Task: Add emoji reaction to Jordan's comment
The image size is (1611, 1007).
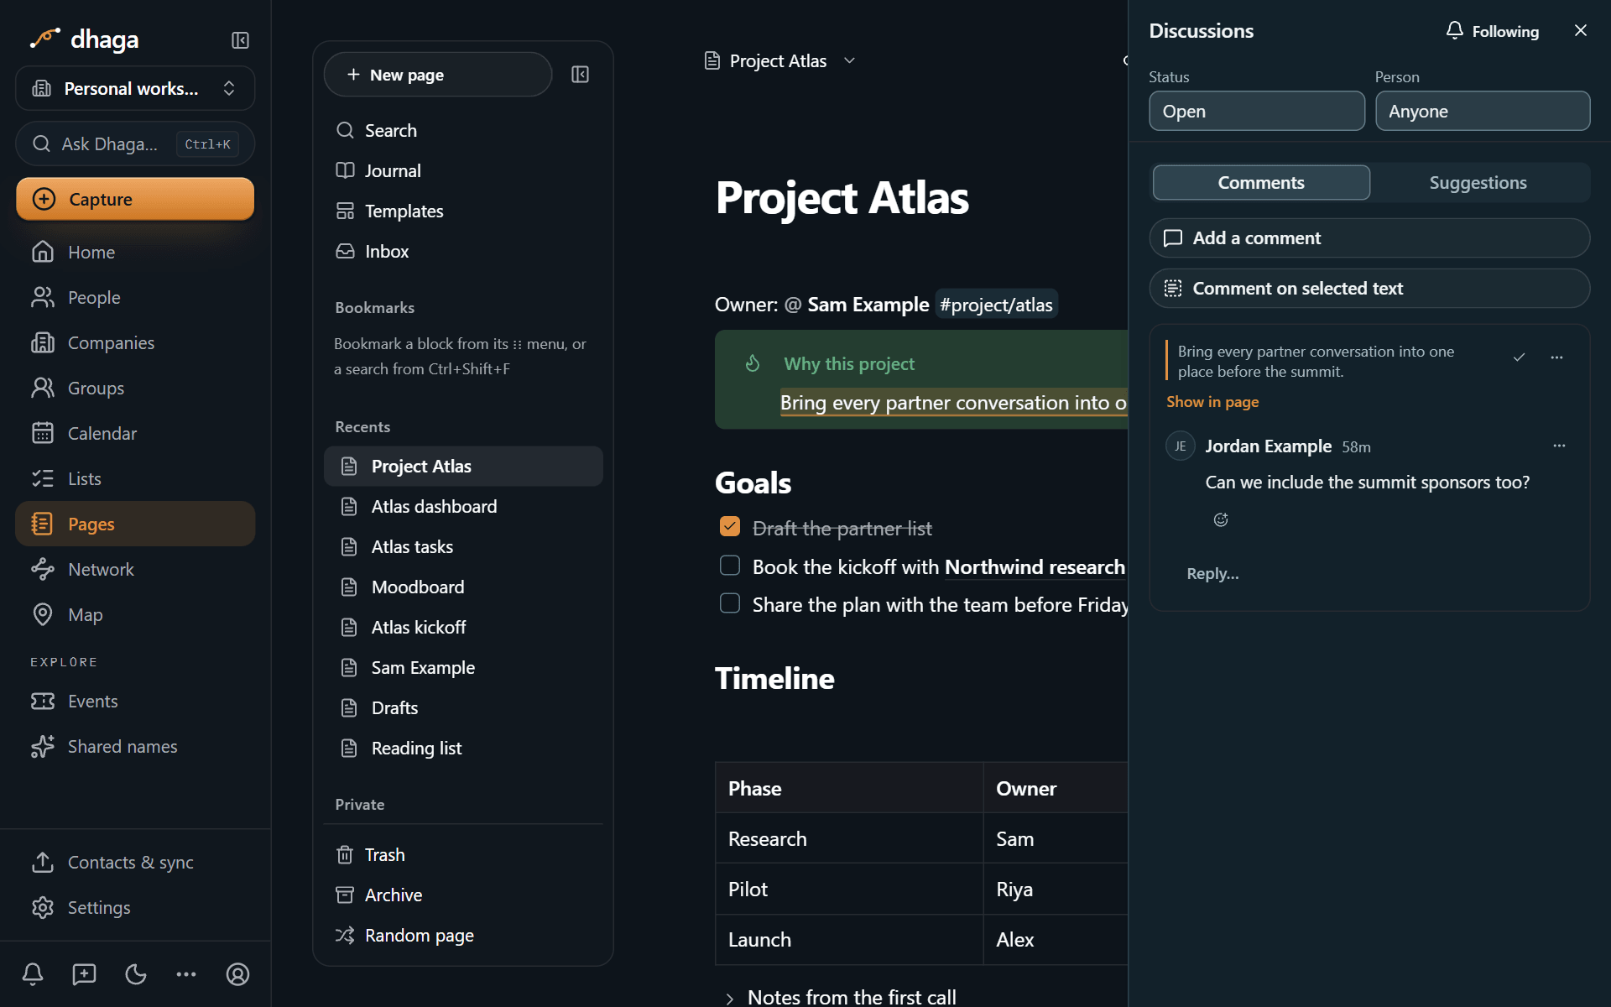Action: pos(1221,519)
